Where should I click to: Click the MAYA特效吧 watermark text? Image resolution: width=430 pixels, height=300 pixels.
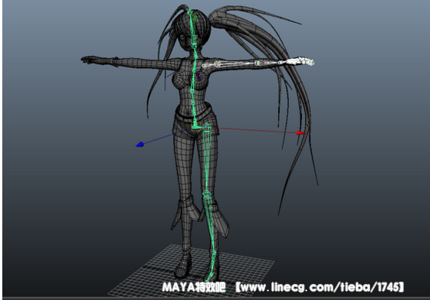(194, 287)
